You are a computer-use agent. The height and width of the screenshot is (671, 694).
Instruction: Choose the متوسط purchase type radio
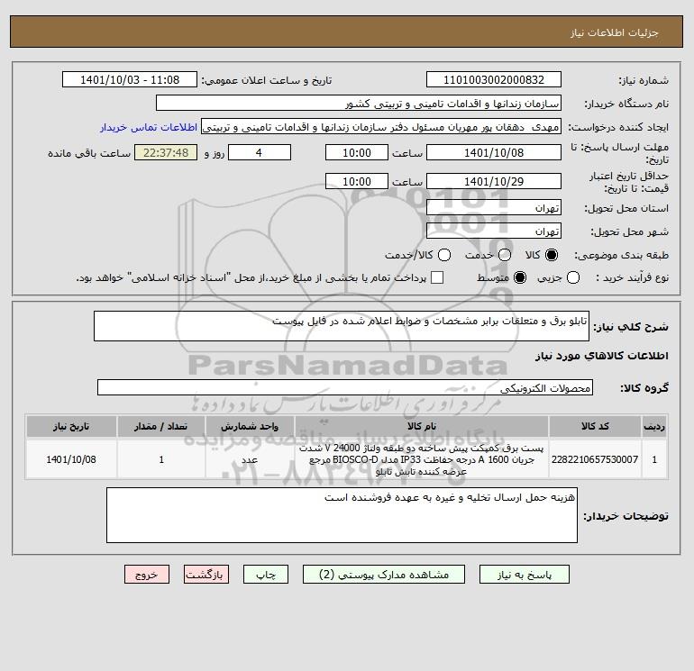point(520,277)
